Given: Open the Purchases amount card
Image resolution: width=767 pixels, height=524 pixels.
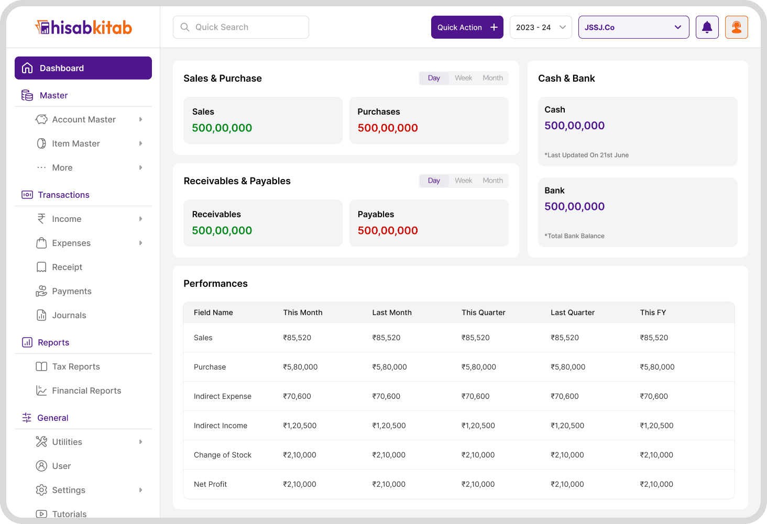Looking at the screenshot, I should point(429,120).
